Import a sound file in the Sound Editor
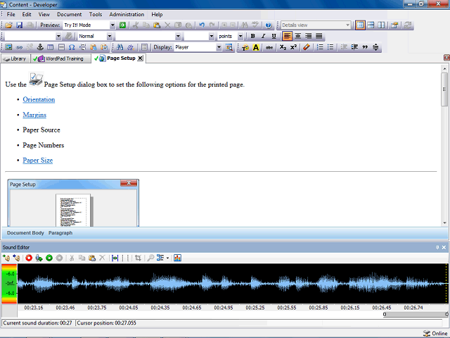This screenshot has width=450, height=338. point(6,258)
